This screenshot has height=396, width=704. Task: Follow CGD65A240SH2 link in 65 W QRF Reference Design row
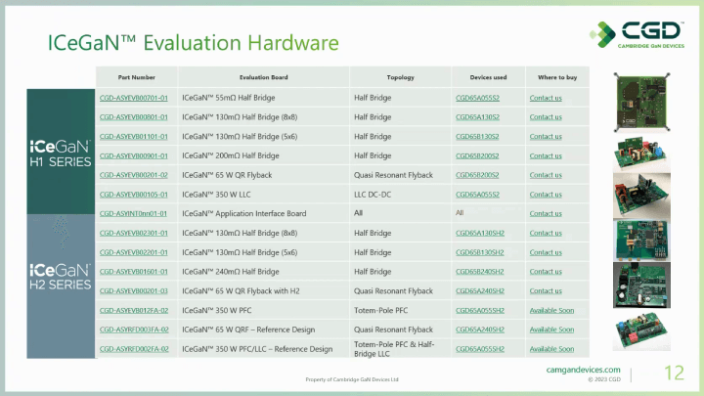480,330
